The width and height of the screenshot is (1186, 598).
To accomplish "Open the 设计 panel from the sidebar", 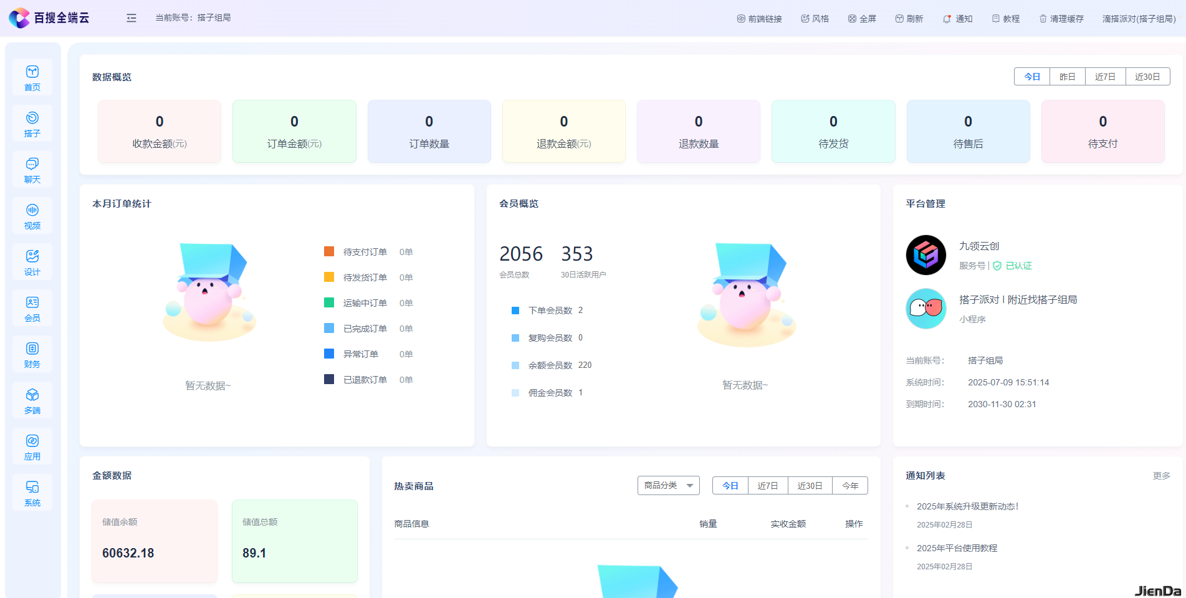I will click(32, 262).
